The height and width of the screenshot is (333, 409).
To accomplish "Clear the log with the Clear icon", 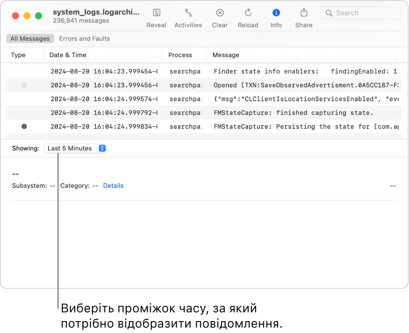I will pos(220,13).
